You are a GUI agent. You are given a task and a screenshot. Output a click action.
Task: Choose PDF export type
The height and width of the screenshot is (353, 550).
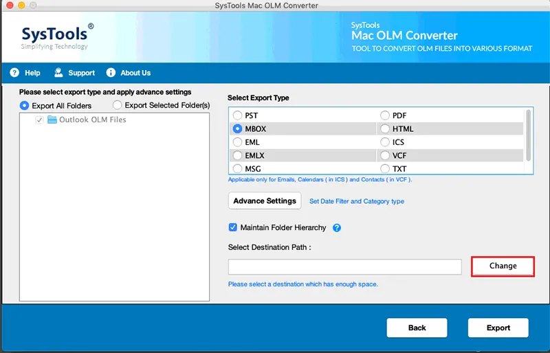pos(385,115)
